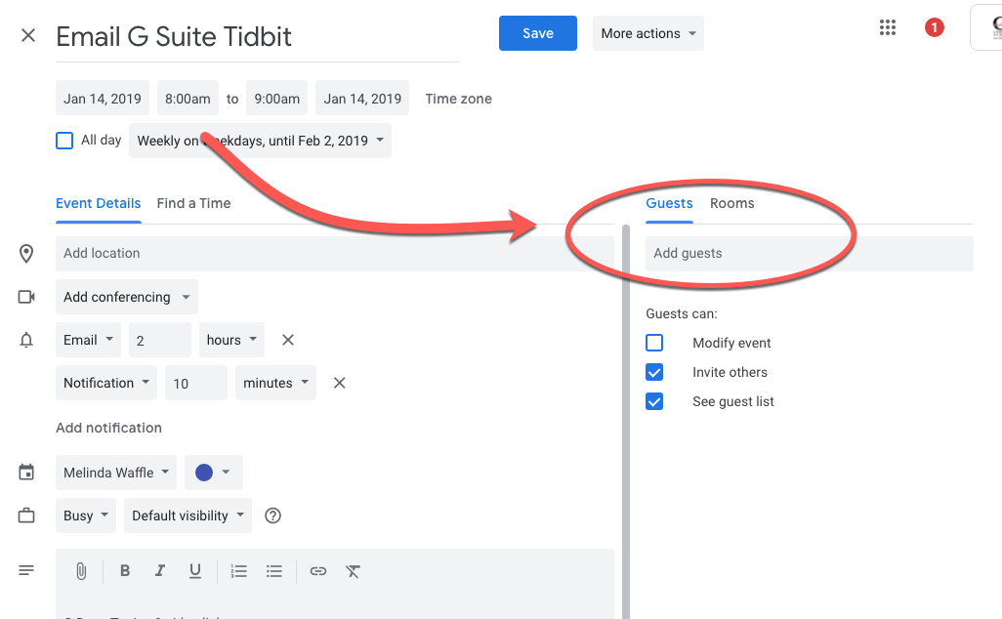
Task: Open the Default visibility dropdown
Action: point(188,516)
